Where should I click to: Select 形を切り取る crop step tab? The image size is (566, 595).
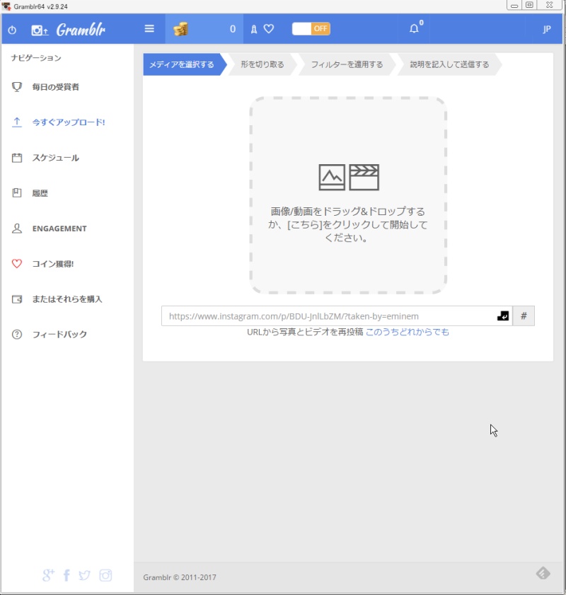(x=262, y=64)
